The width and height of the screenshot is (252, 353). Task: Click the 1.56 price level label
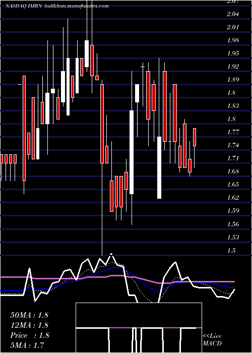[x=233, y=224]
